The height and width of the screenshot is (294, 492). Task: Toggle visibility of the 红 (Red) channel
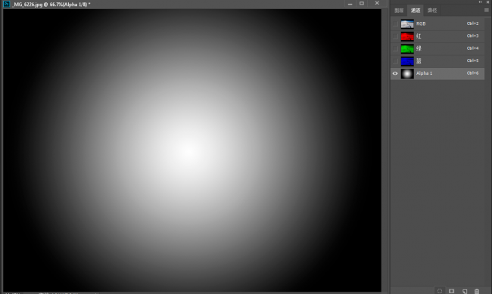pos(395,36)
